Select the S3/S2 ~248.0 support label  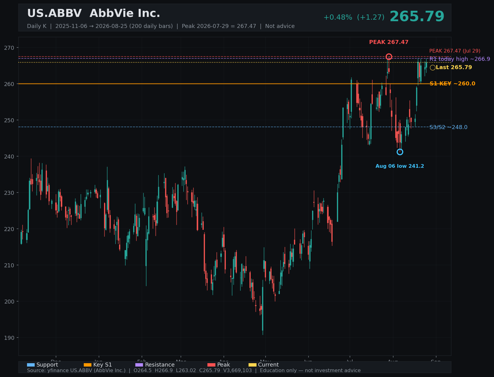coord(448,127)
